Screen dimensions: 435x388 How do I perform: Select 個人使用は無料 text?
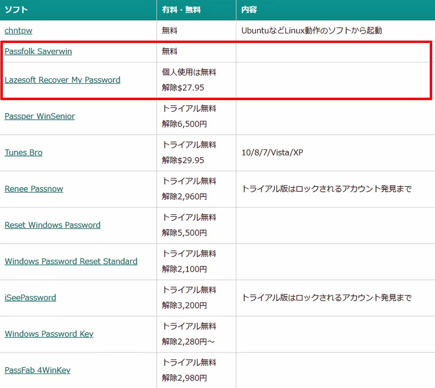coord(189,72)
